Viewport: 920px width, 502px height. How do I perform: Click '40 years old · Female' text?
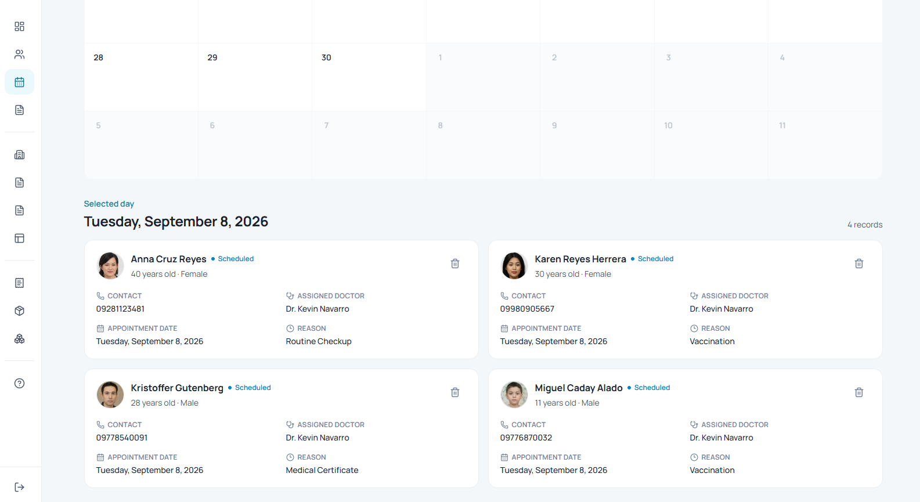click(x=169, y=274)
